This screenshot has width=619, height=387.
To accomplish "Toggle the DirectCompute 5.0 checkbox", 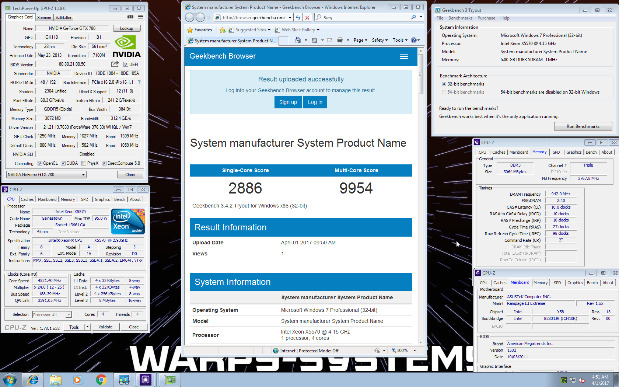I will 104,163.
